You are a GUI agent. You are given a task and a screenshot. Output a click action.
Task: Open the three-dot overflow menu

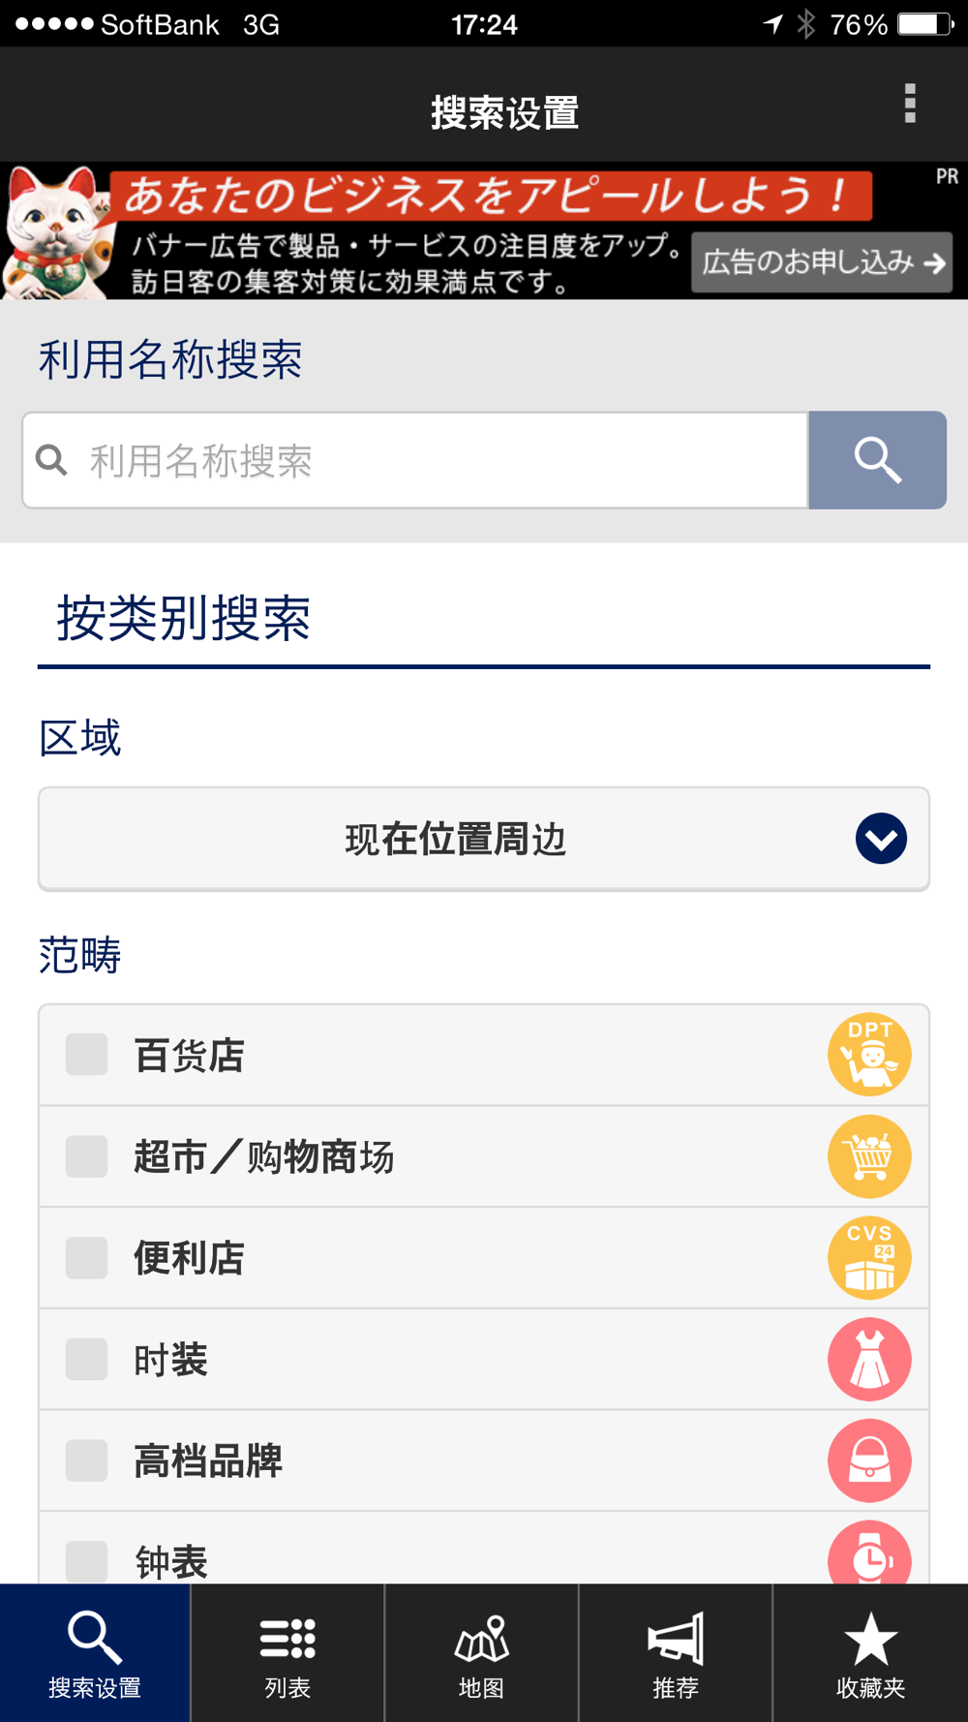click(x=909, y=104)
